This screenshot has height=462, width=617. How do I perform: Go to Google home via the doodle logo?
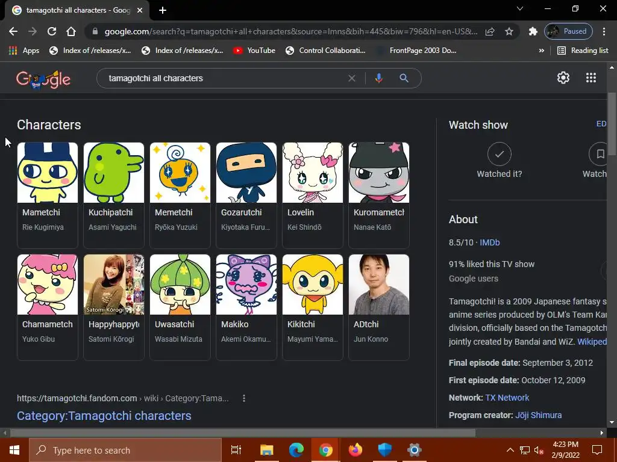(x=43, y=79)
